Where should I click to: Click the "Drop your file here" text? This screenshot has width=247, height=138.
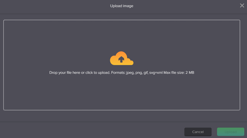tap(65, 73)
